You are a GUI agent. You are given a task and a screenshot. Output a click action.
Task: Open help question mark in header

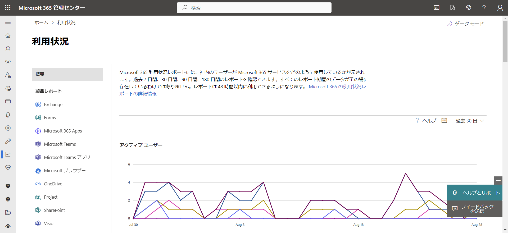tap(484, 8)
